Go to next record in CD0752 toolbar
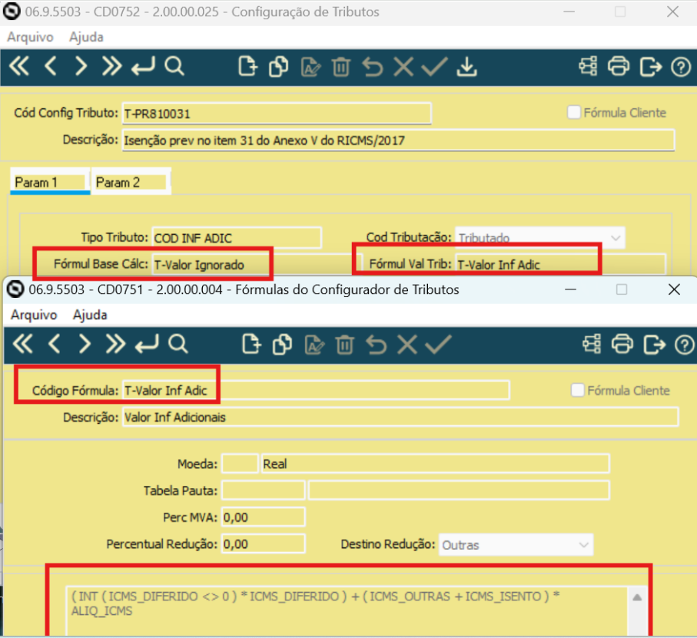This screenshot has height=638, width=697. point(81,67)
